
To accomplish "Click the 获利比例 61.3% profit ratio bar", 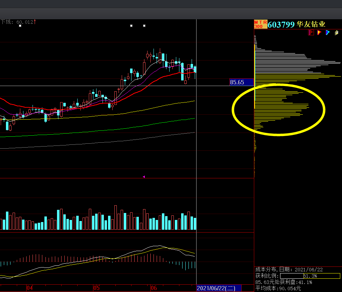I will pyautogui.click(x=310, y=276).
